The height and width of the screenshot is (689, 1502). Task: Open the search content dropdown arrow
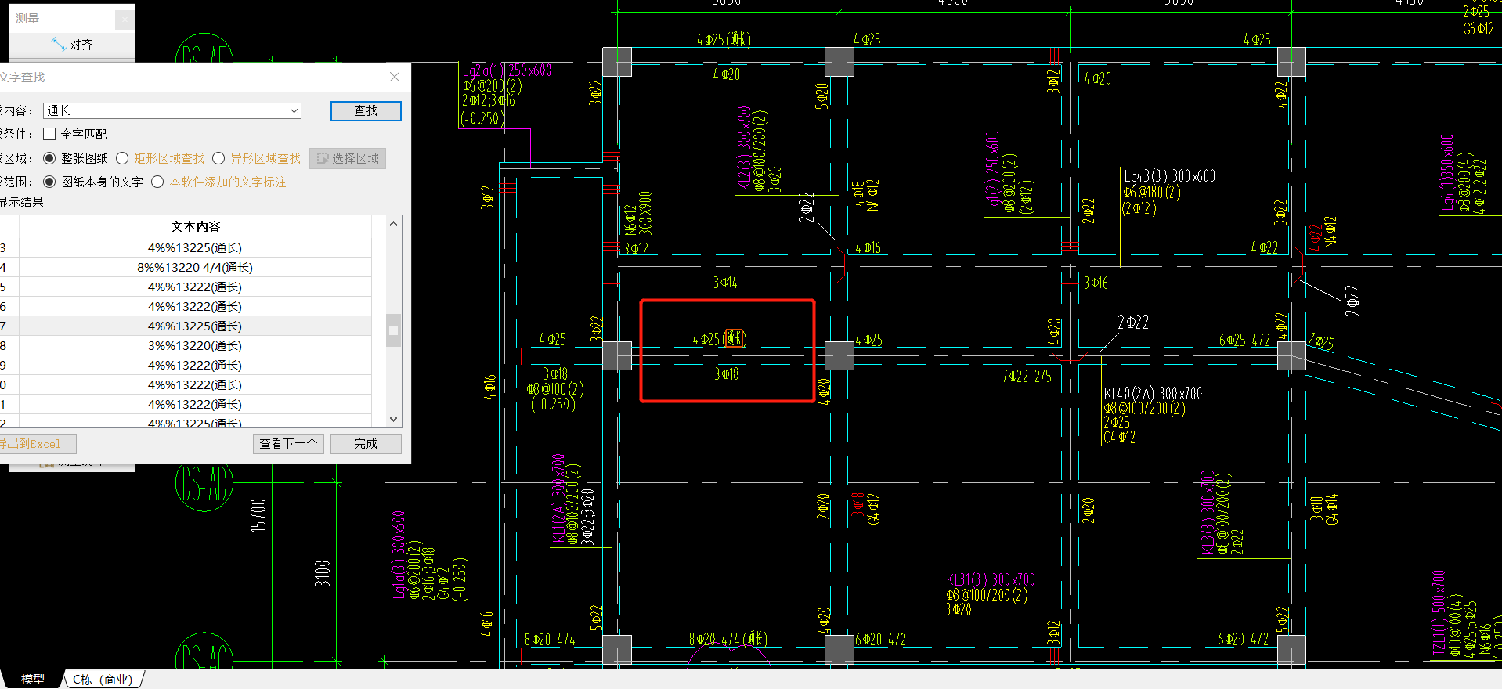(294, 111)
